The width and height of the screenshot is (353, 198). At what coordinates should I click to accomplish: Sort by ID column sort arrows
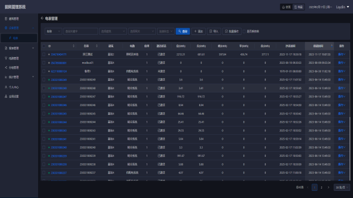tap(73, 46)
